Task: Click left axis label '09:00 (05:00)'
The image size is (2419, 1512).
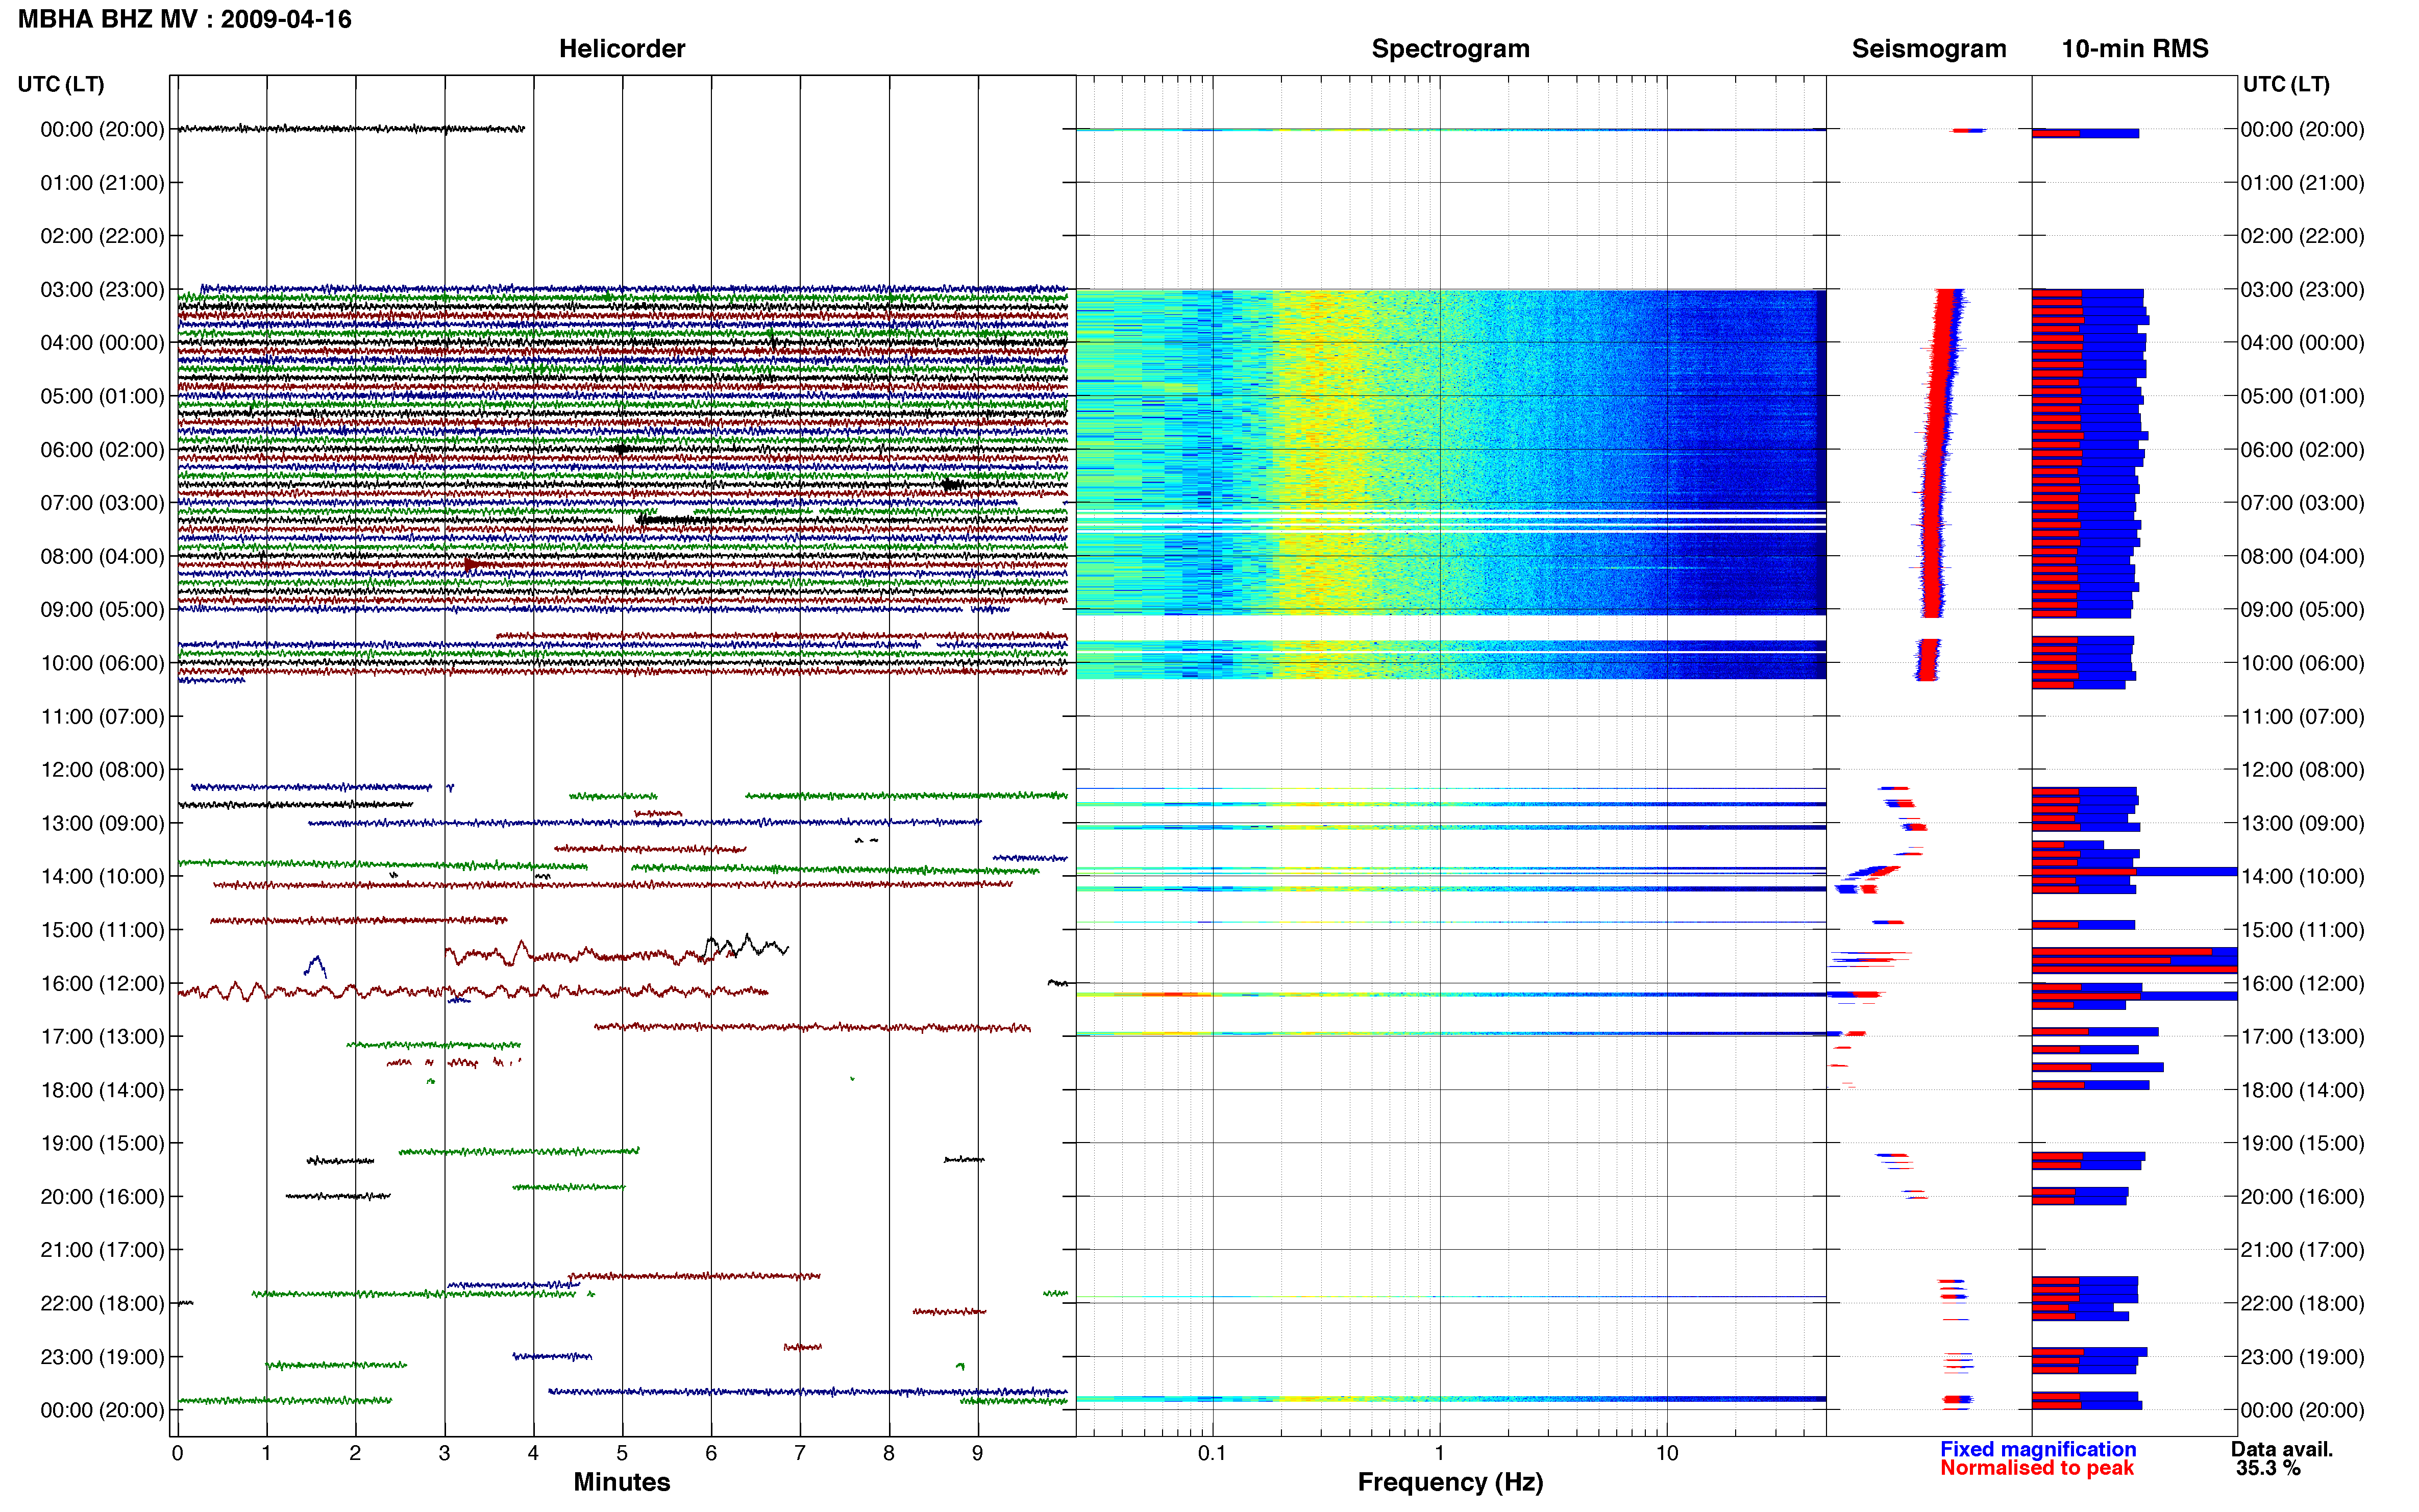Action: tap(102, 610)
